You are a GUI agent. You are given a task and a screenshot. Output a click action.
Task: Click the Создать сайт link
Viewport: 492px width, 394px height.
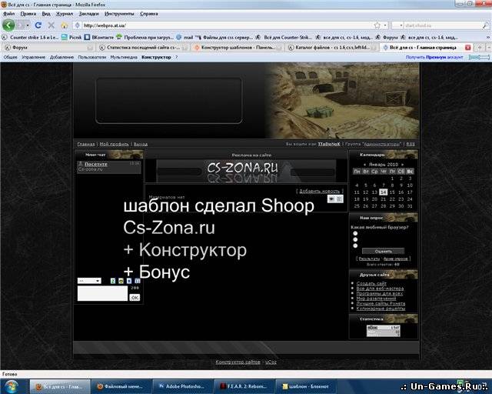pyautogui.click(x=371, y=283)
